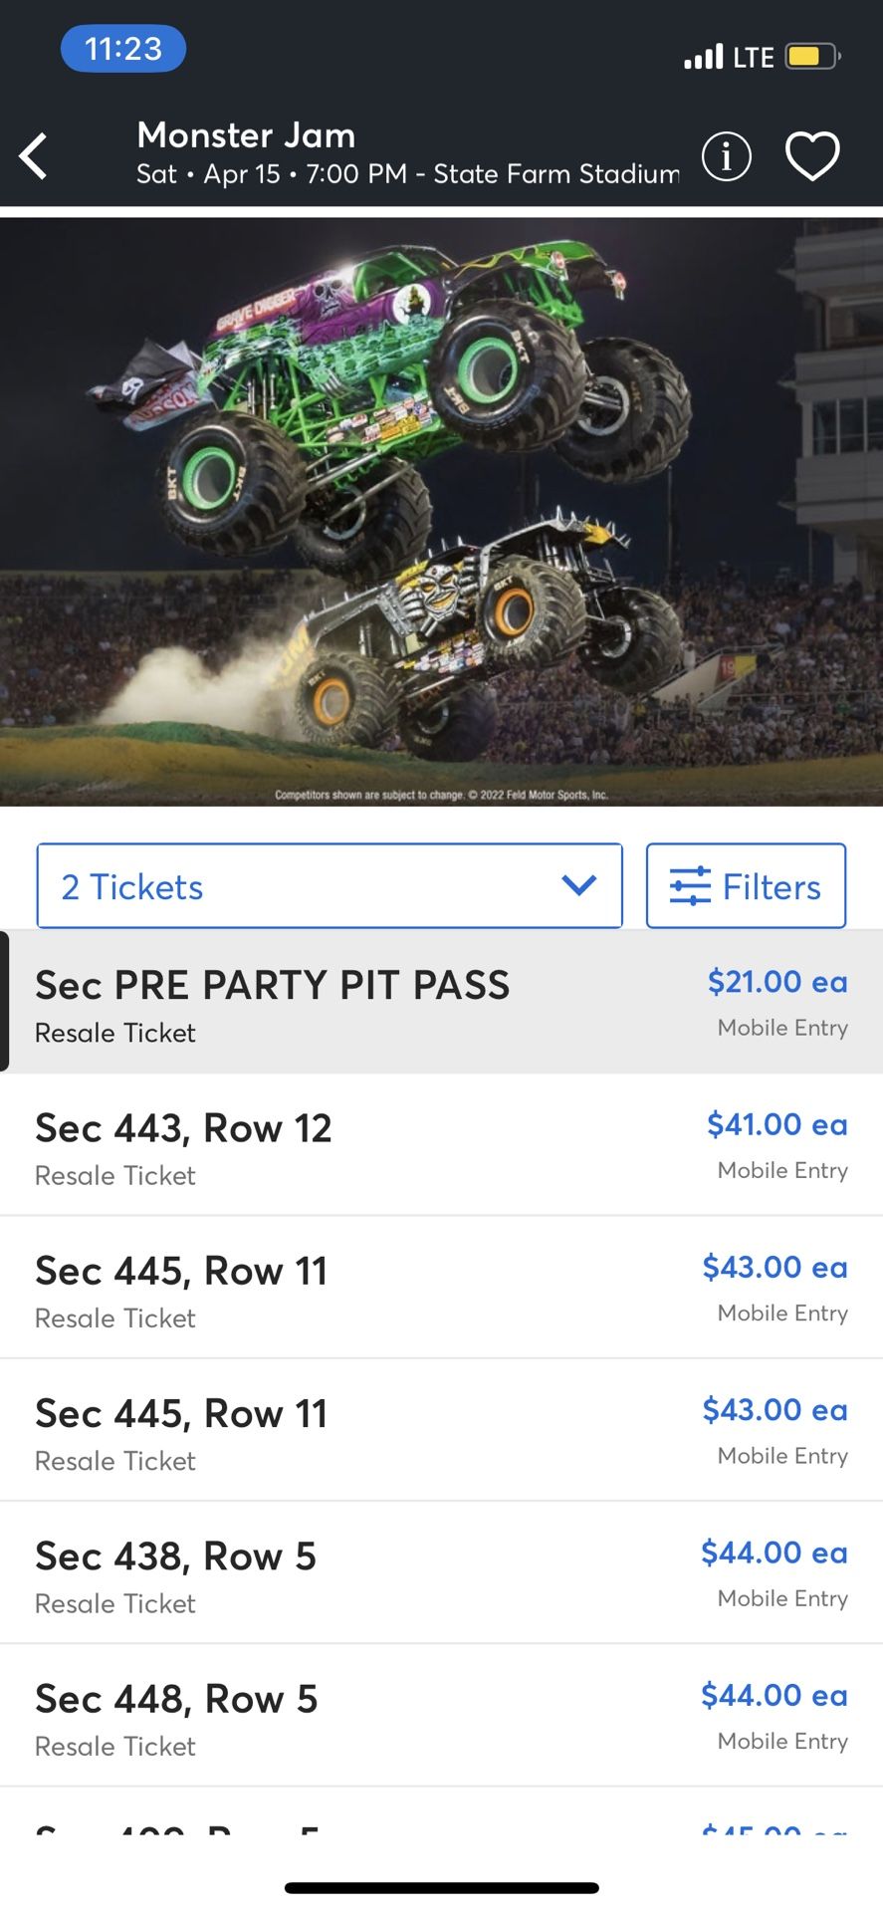Tap the chevron in the tickets selector
The width and height of the screenshot is (883, 1912).
[578, 885]
